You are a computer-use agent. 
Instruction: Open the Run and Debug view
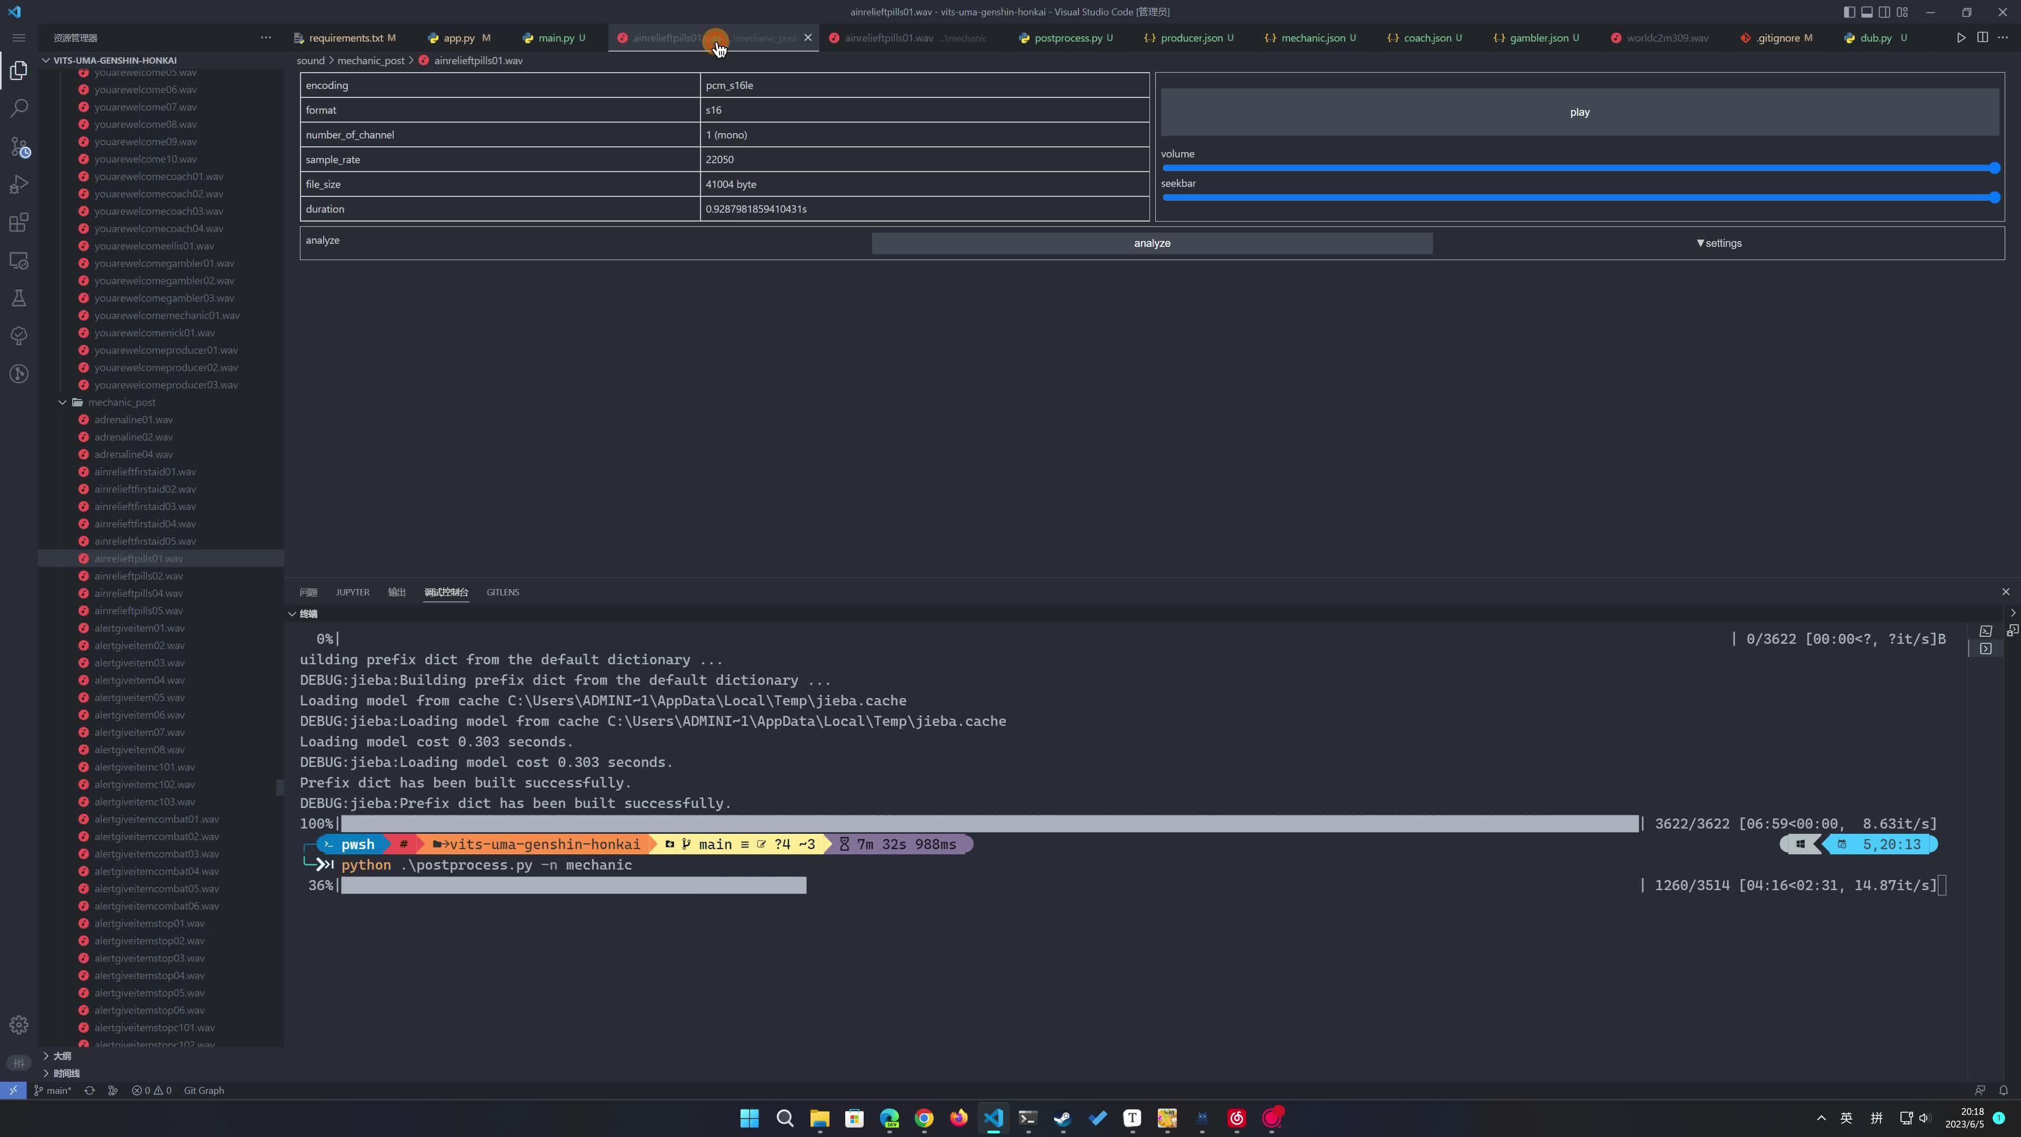coord(19,184)
